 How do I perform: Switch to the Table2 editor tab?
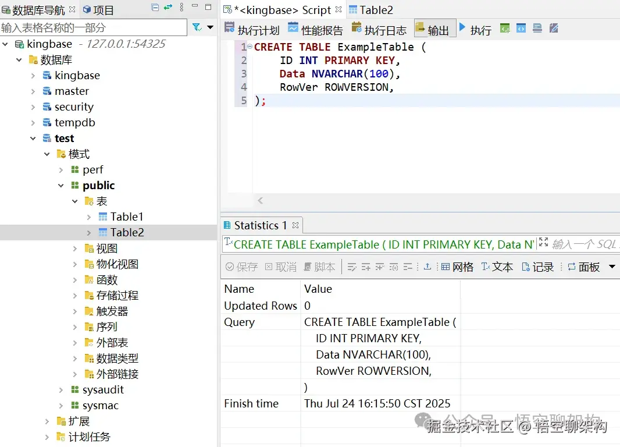pyautogui.click(x=371, y=10)
